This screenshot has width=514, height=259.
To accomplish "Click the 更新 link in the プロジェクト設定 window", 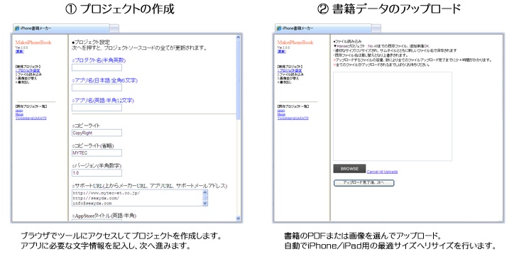I will [x=20, y=52].
